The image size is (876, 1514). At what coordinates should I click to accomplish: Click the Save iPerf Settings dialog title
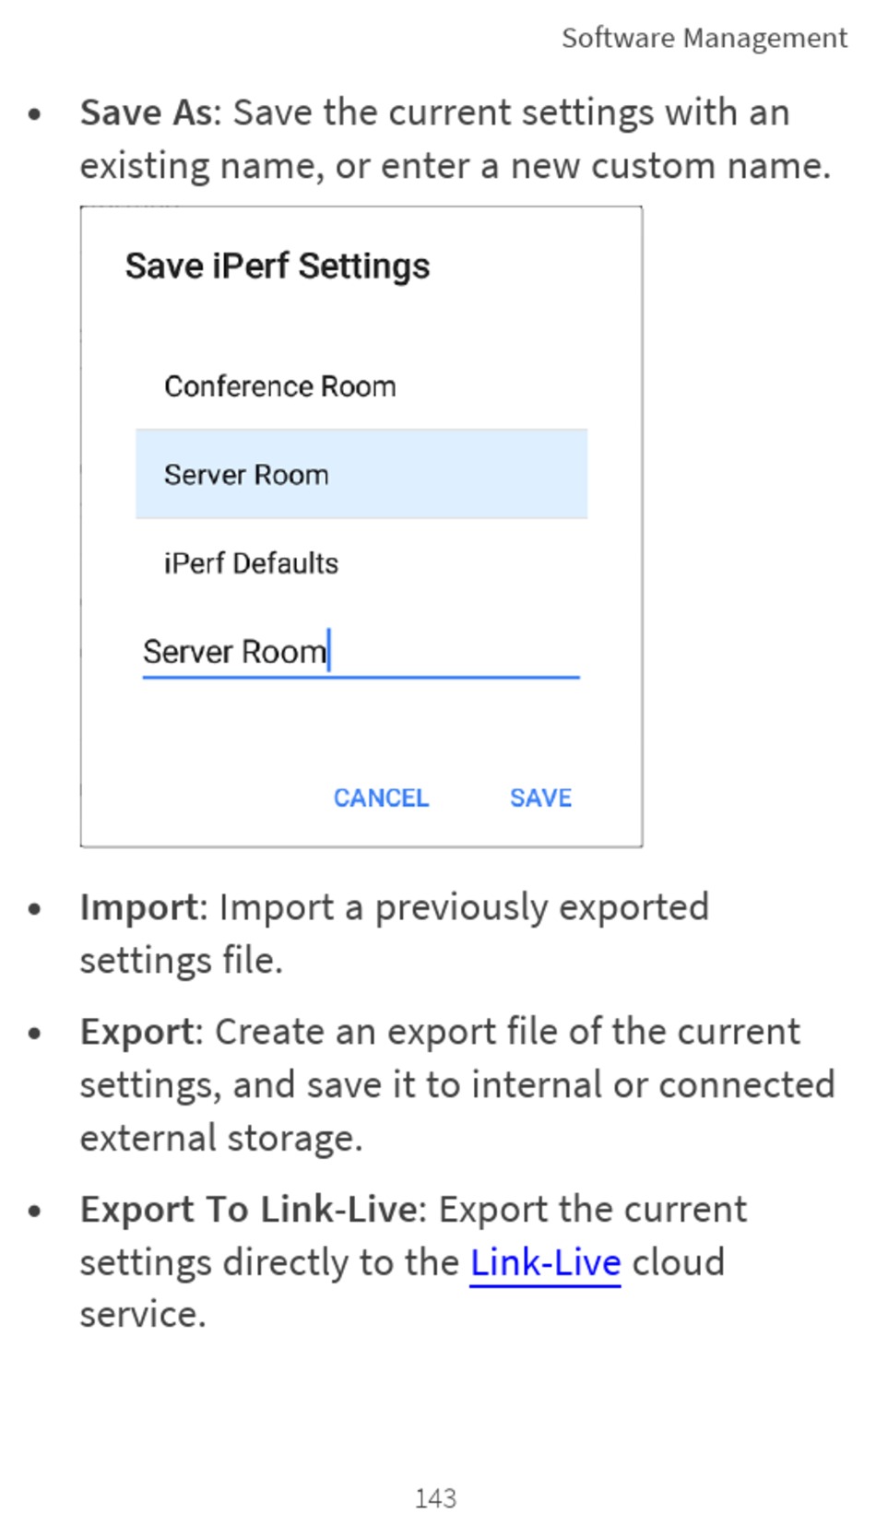[x=278, y=266]
